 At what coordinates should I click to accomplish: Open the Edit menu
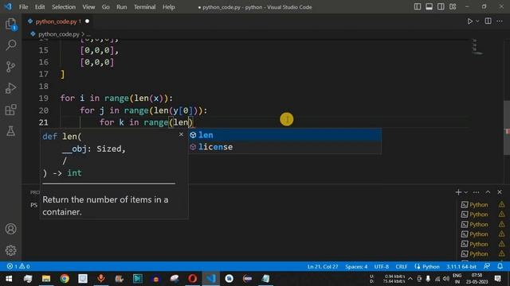(x=40, y=7)
